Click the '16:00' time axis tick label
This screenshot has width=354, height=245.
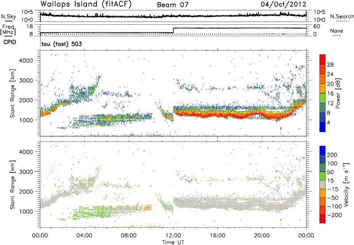(217, 236)
